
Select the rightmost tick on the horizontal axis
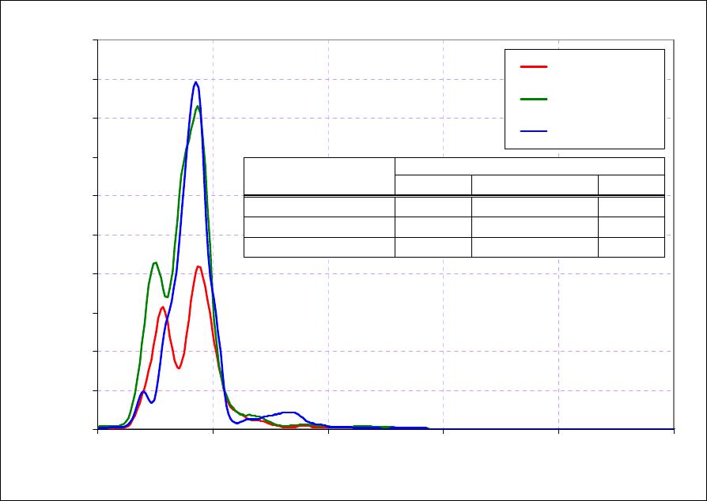click(674, 429)
